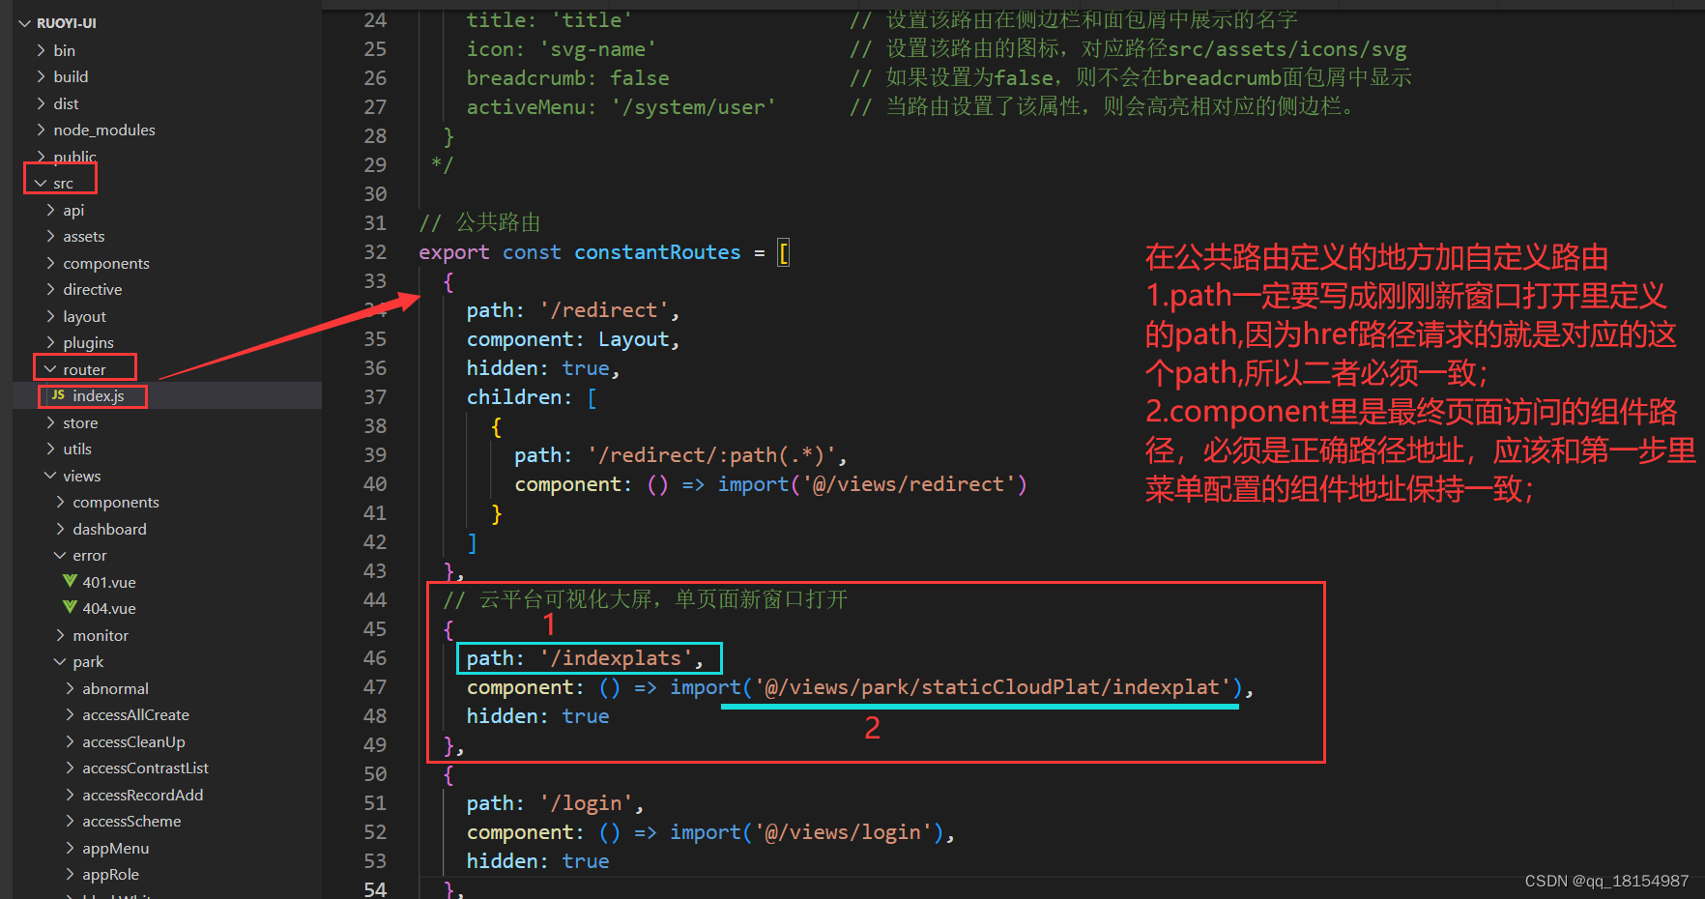Open the accessScheme folder
This screenshot has height=899, width=1705.
(x=131, y=821)
